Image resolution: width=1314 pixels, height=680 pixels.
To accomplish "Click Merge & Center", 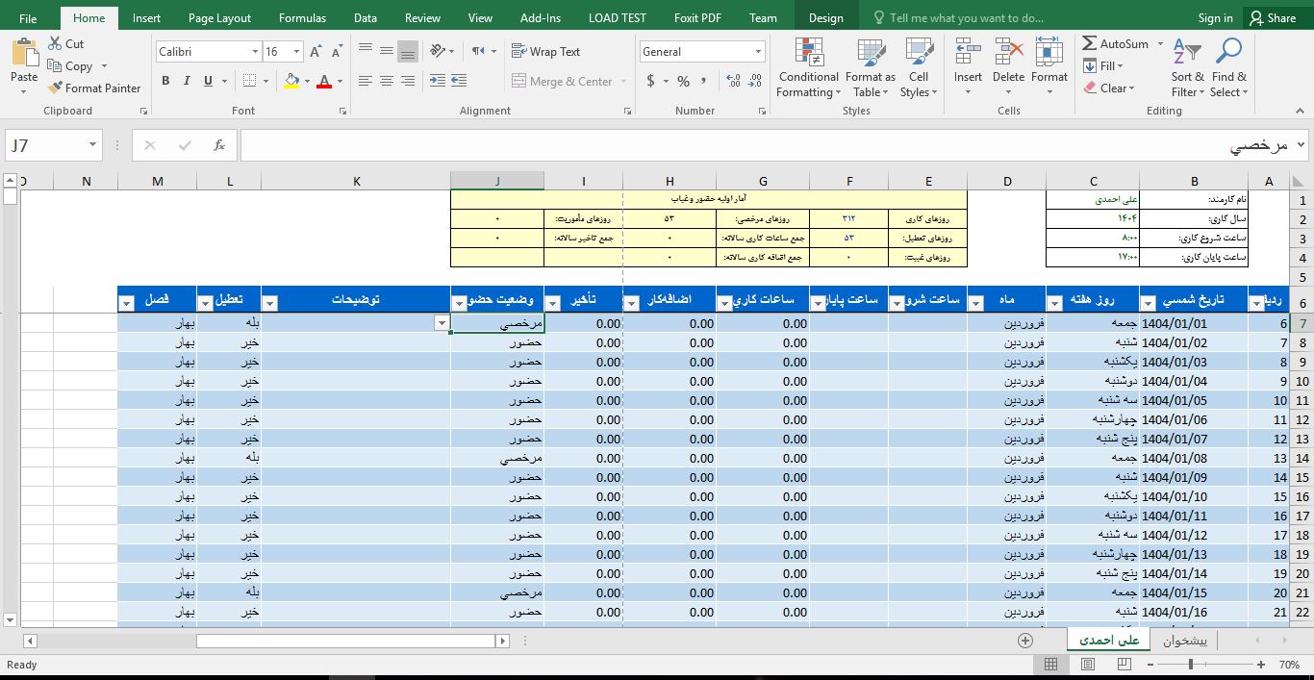I will pyautogui.click(x=562, y=82).
